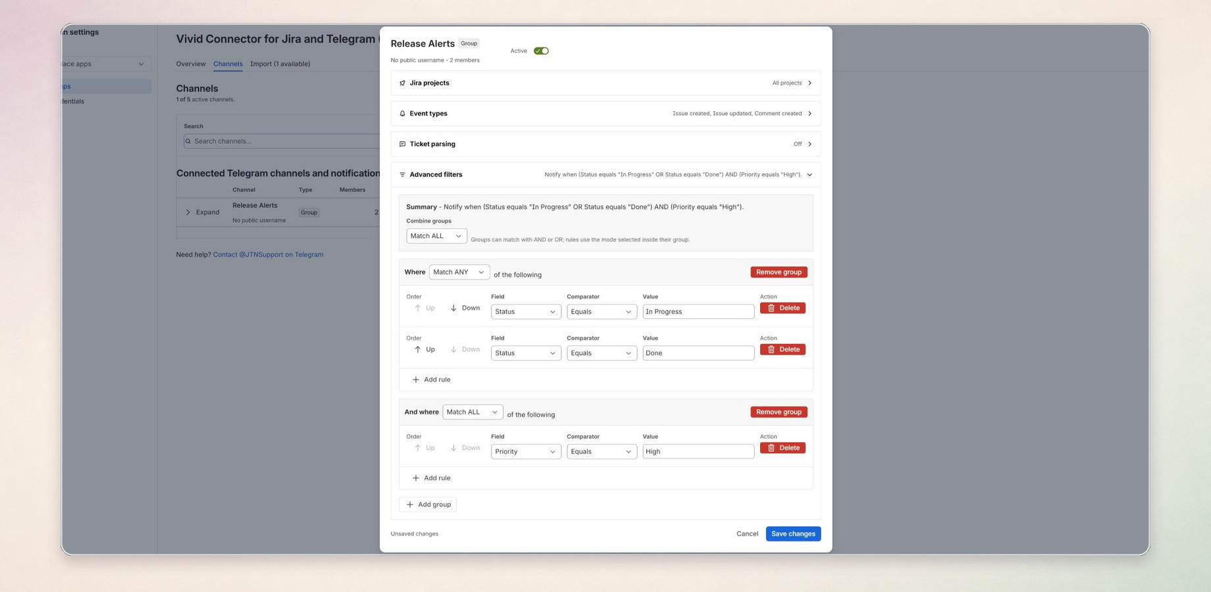Click the Members column header
1211x592 pixels.
point(352,190)
